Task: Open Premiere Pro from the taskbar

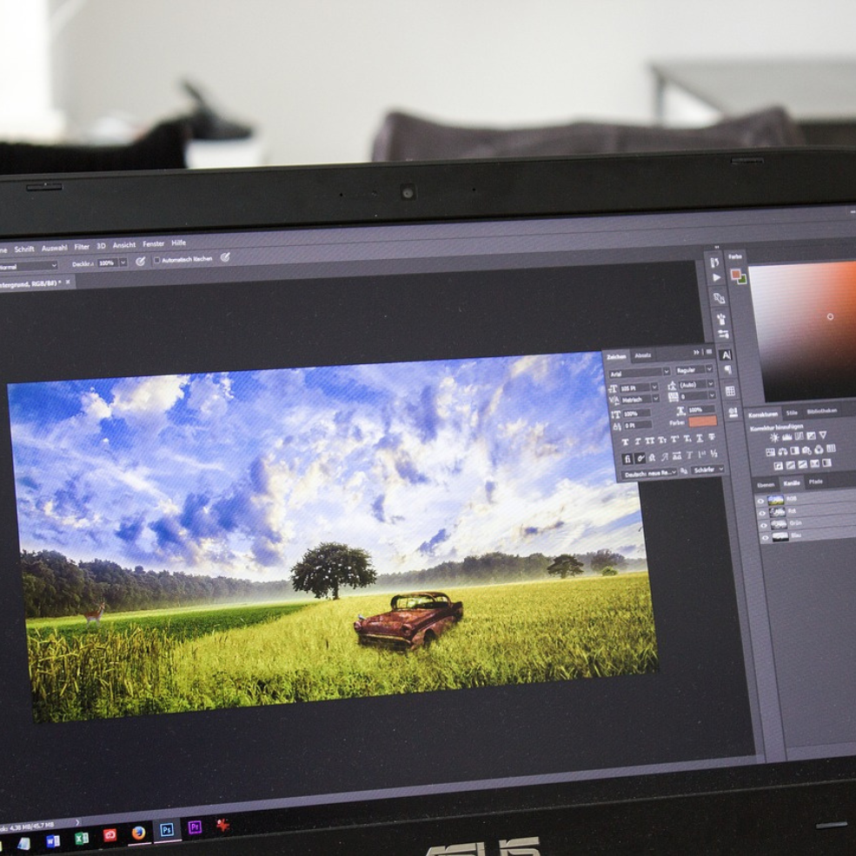Action: pos(195,826)
